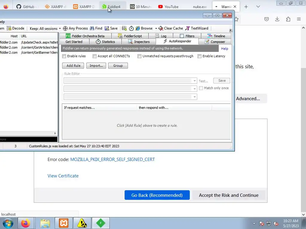The image size is (306, 229).
Task: Expand the Fiddler toolbar overflow arrow
Action: click(230, 30)
